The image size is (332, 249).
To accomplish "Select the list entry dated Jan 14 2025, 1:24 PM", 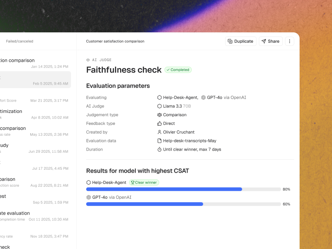I will click(35, 63).
